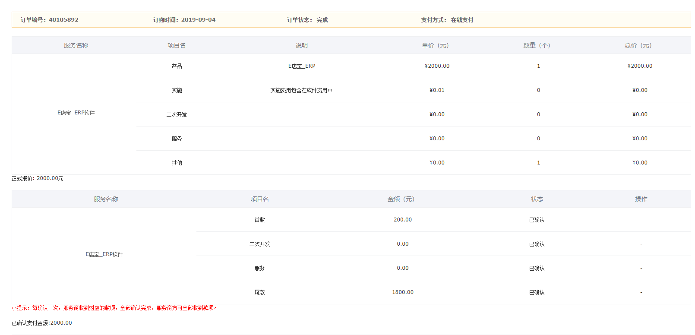Click 服务名称 header in first table
695x335 pixels.
pyautogui.click(x=76, y=45)
